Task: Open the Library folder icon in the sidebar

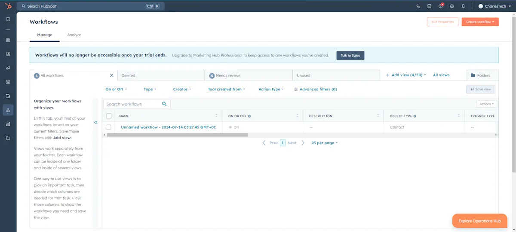Action: [x=8, y=138]
